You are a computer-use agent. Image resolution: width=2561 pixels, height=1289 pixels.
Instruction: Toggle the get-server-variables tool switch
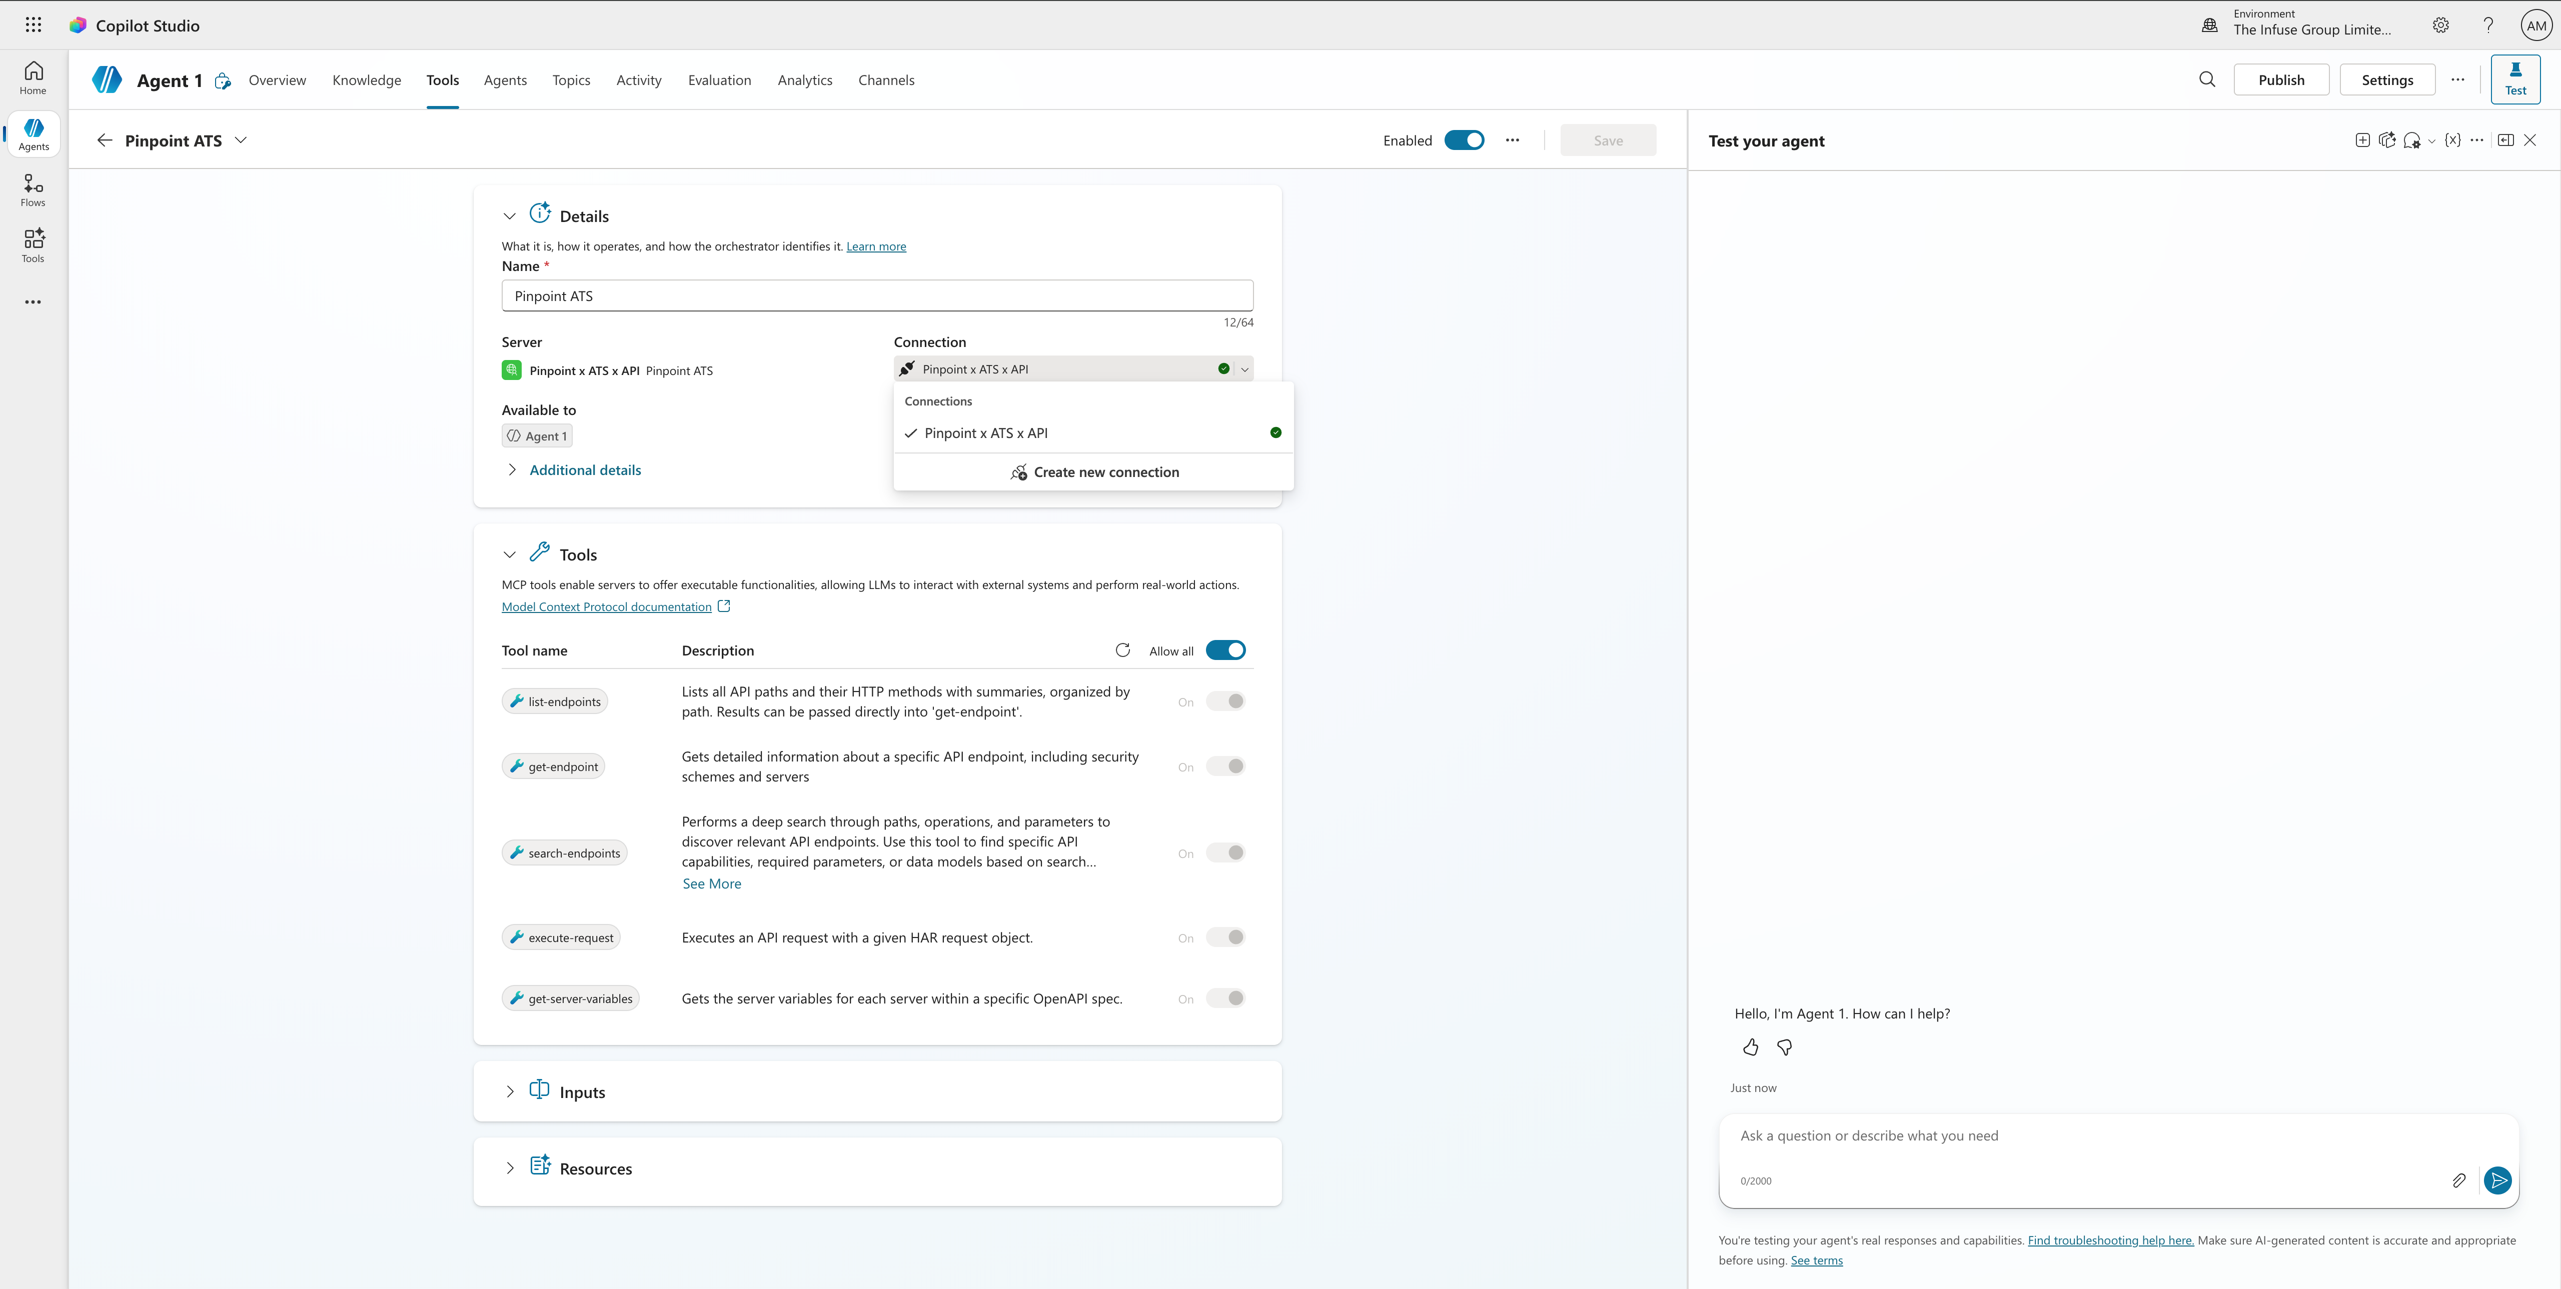pyautogui.click(x=1225, y=998)
